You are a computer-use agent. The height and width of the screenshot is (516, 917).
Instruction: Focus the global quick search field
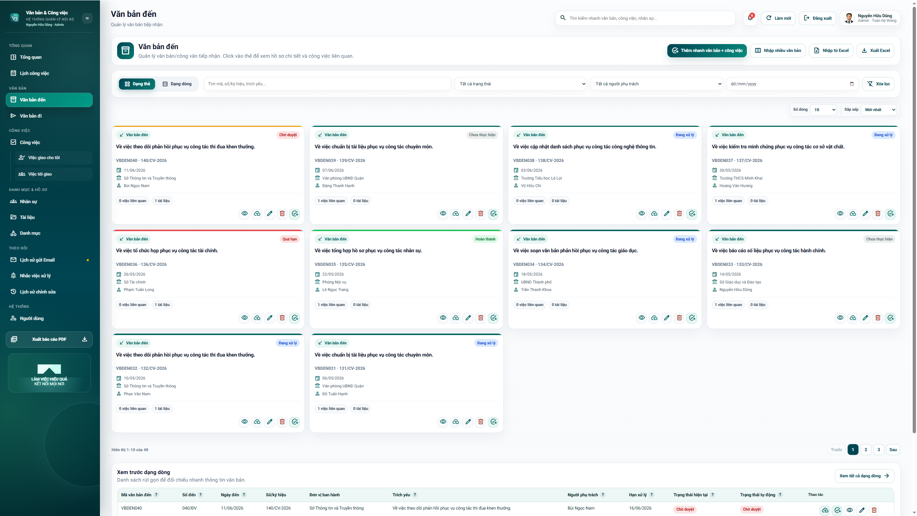[645, 18]
